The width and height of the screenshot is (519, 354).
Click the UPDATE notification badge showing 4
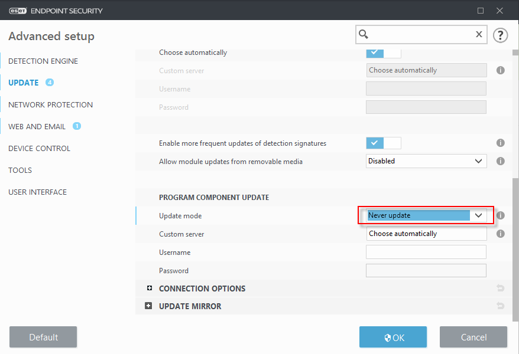coord(50,83)
